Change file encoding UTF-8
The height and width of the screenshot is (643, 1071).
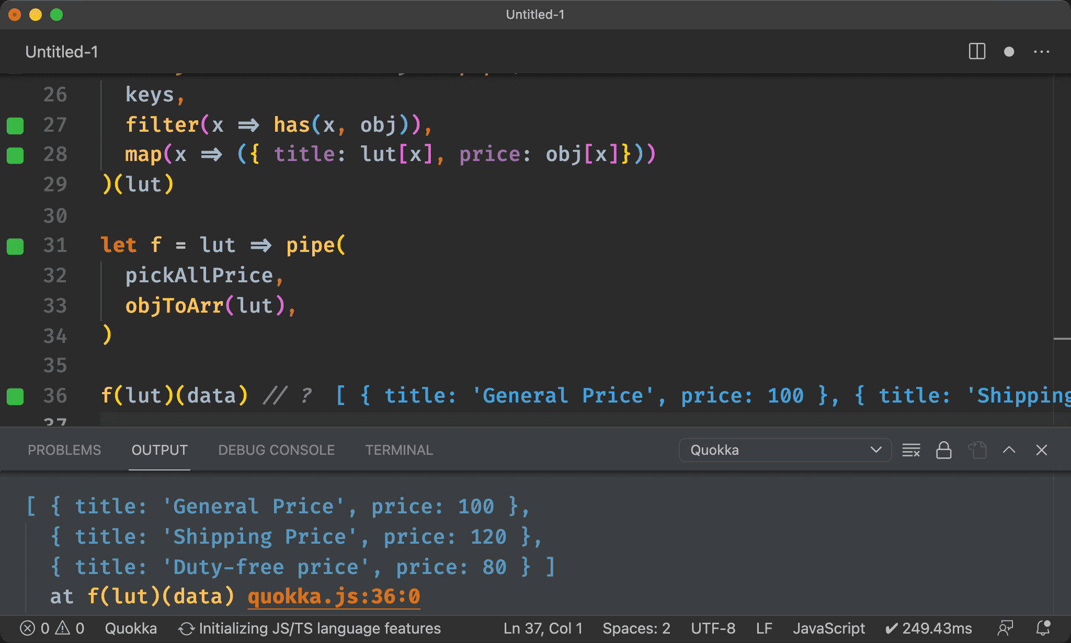coord(713,628)
